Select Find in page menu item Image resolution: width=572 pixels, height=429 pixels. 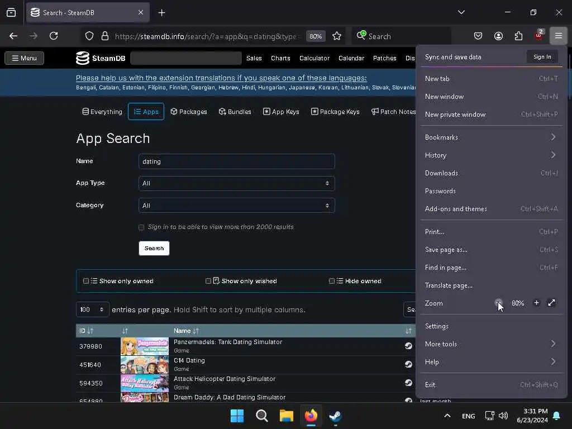coord(491,268)
